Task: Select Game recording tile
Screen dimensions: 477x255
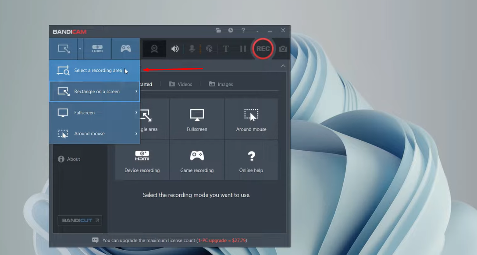Action: pyautogui.click(x=197, y=160)
